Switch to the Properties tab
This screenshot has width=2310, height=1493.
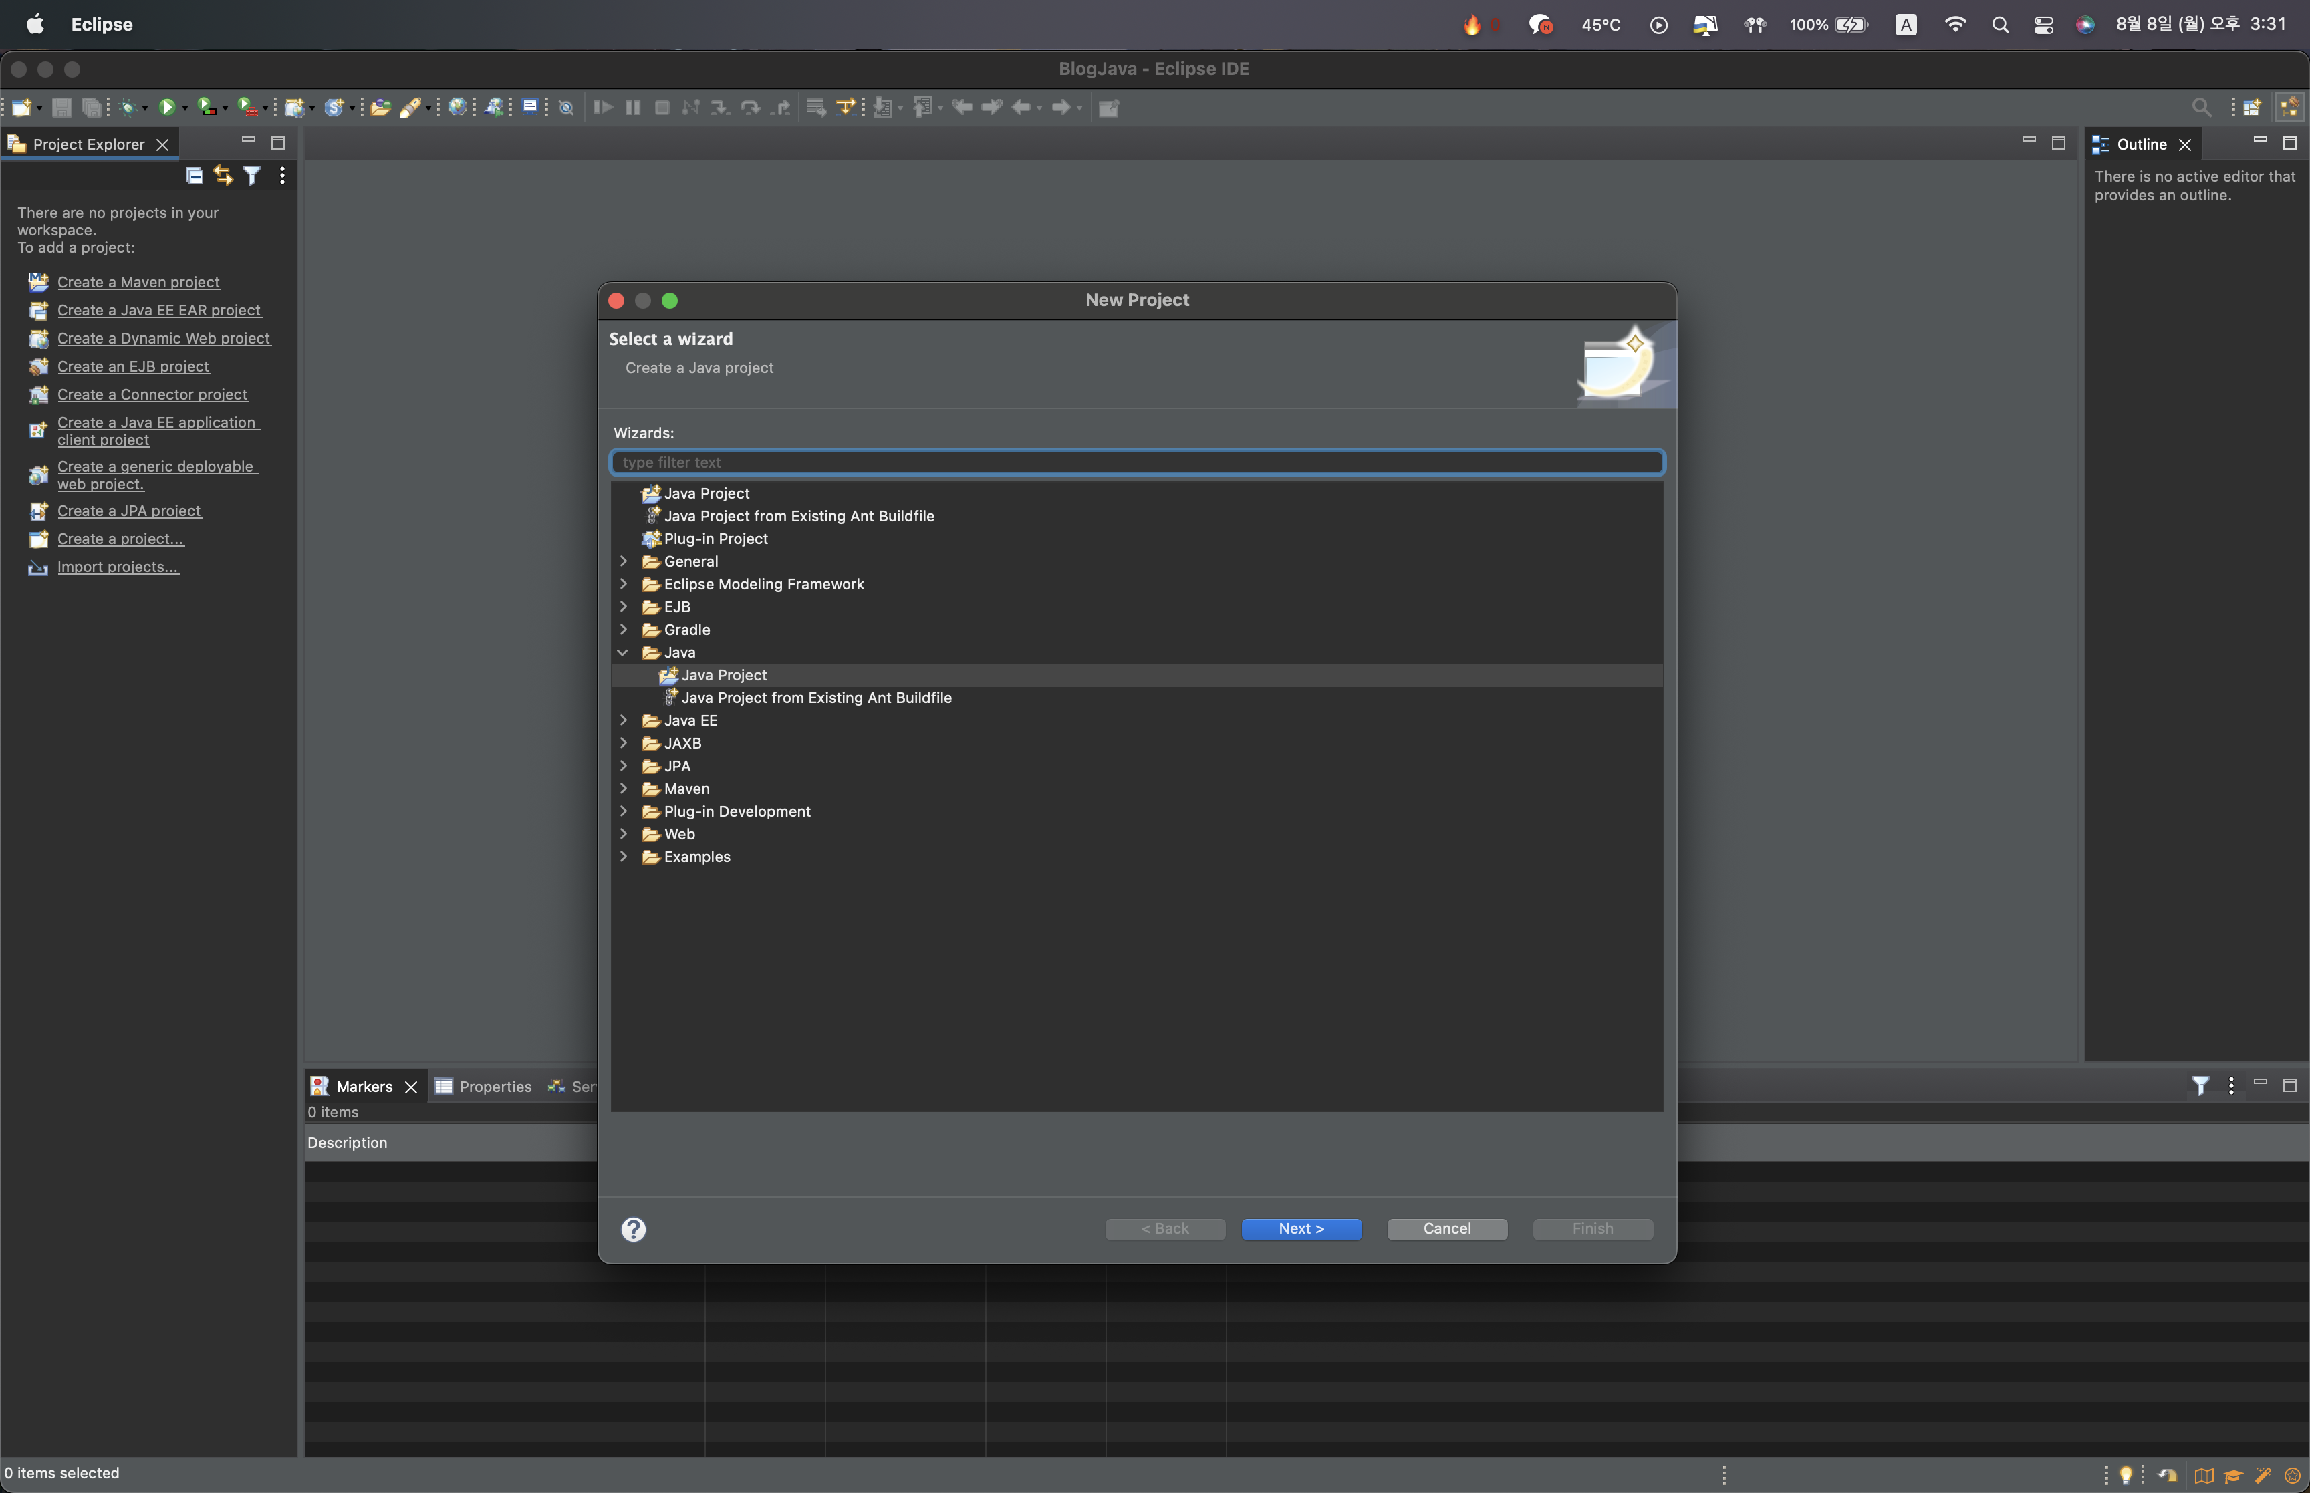tap(495, 1087)
